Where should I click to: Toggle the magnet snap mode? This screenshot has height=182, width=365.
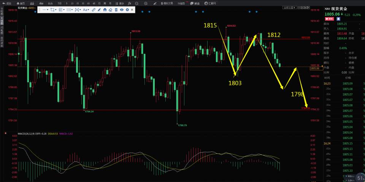(105, 10)
